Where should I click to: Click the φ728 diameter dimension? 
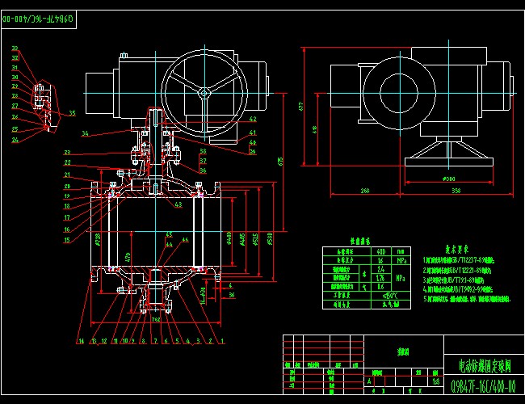(x=98, y=240)
